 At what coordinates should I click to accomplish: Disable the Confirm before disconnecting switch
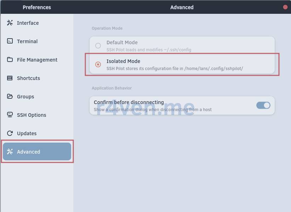tap(263, 105)
